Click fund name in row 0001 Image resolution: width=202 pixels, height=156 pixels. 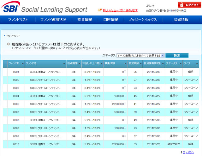(45, 72)
